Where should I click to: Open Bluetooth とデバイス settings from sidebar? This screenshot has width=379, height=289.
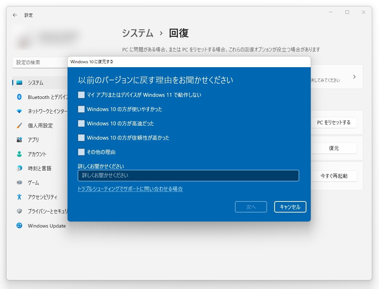click(19, 97)
